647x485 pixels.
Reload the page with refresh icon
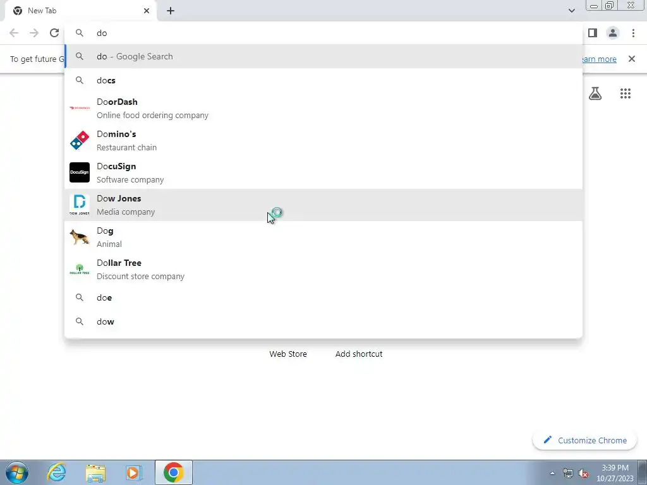click(54, 33)
